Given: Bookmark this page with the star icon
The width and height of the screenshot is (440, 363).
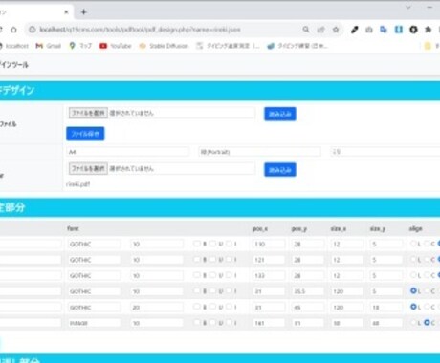Looking at the screenshot, I should tap(336, 30).
